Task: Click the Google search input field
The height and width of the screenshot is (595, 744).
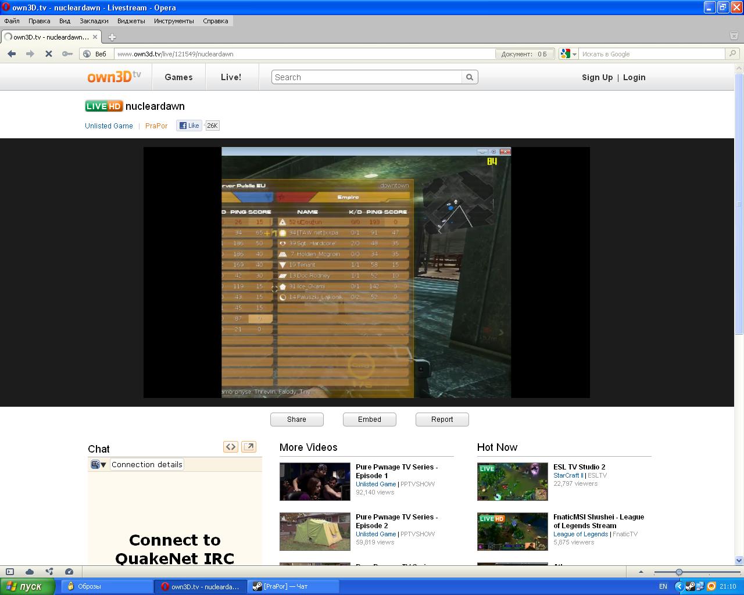Action: point(653,54)
